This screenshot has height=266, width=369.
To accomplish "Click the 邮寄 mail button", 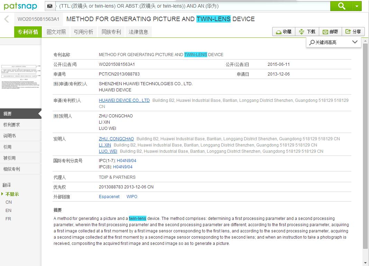I will pyautogui.click(x=330, y=32).
